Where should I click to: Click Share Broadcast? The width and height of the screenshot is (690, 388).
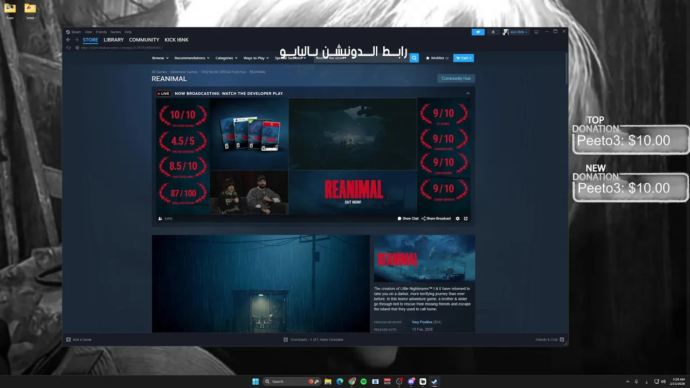(x=436, y=218)
